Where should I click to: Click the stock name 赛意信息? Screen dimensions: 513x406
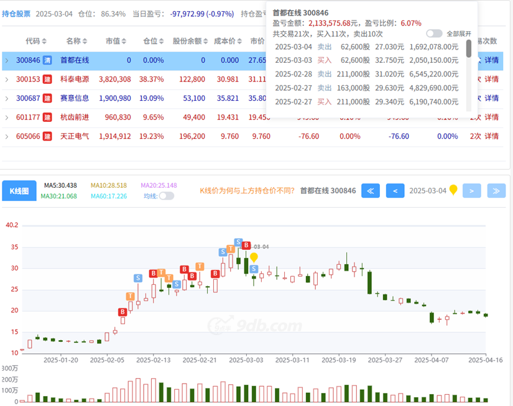[x=75, y=98]
